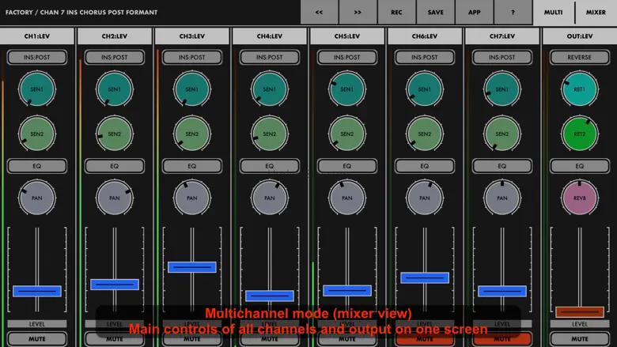Toggle the REVERSE button on output

(x=580, y=58)
